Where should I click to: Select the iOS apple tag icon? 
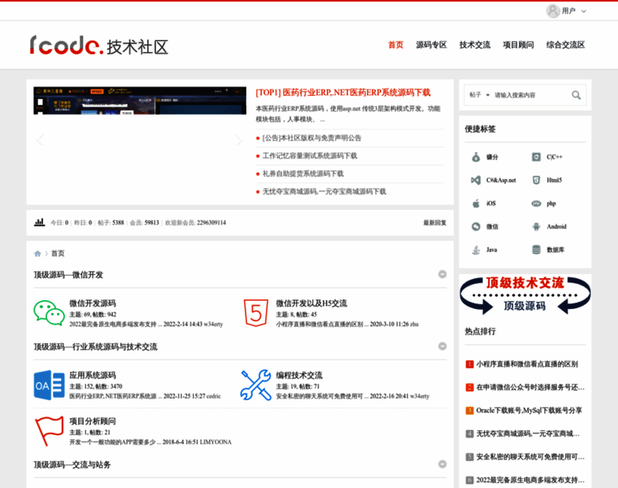[476, 203]
